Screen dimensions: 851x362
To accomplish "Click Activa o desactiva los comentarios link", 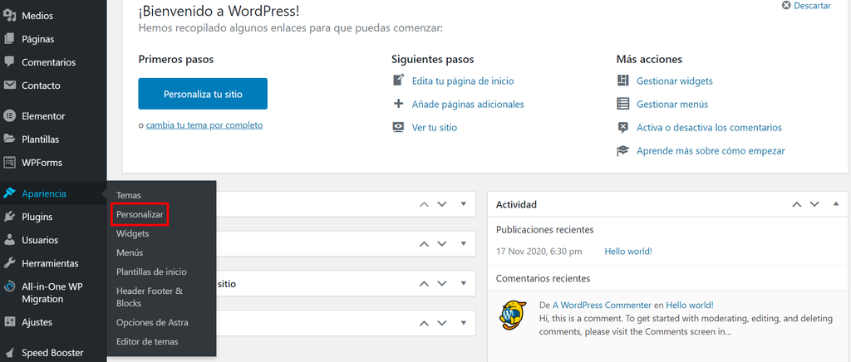I will coord(710,128).
